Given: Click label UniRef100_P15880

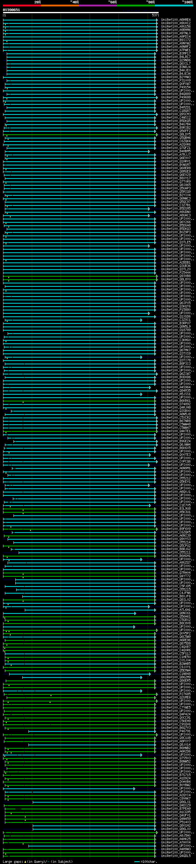Looking at the screenshot, I should pos(176,310).
